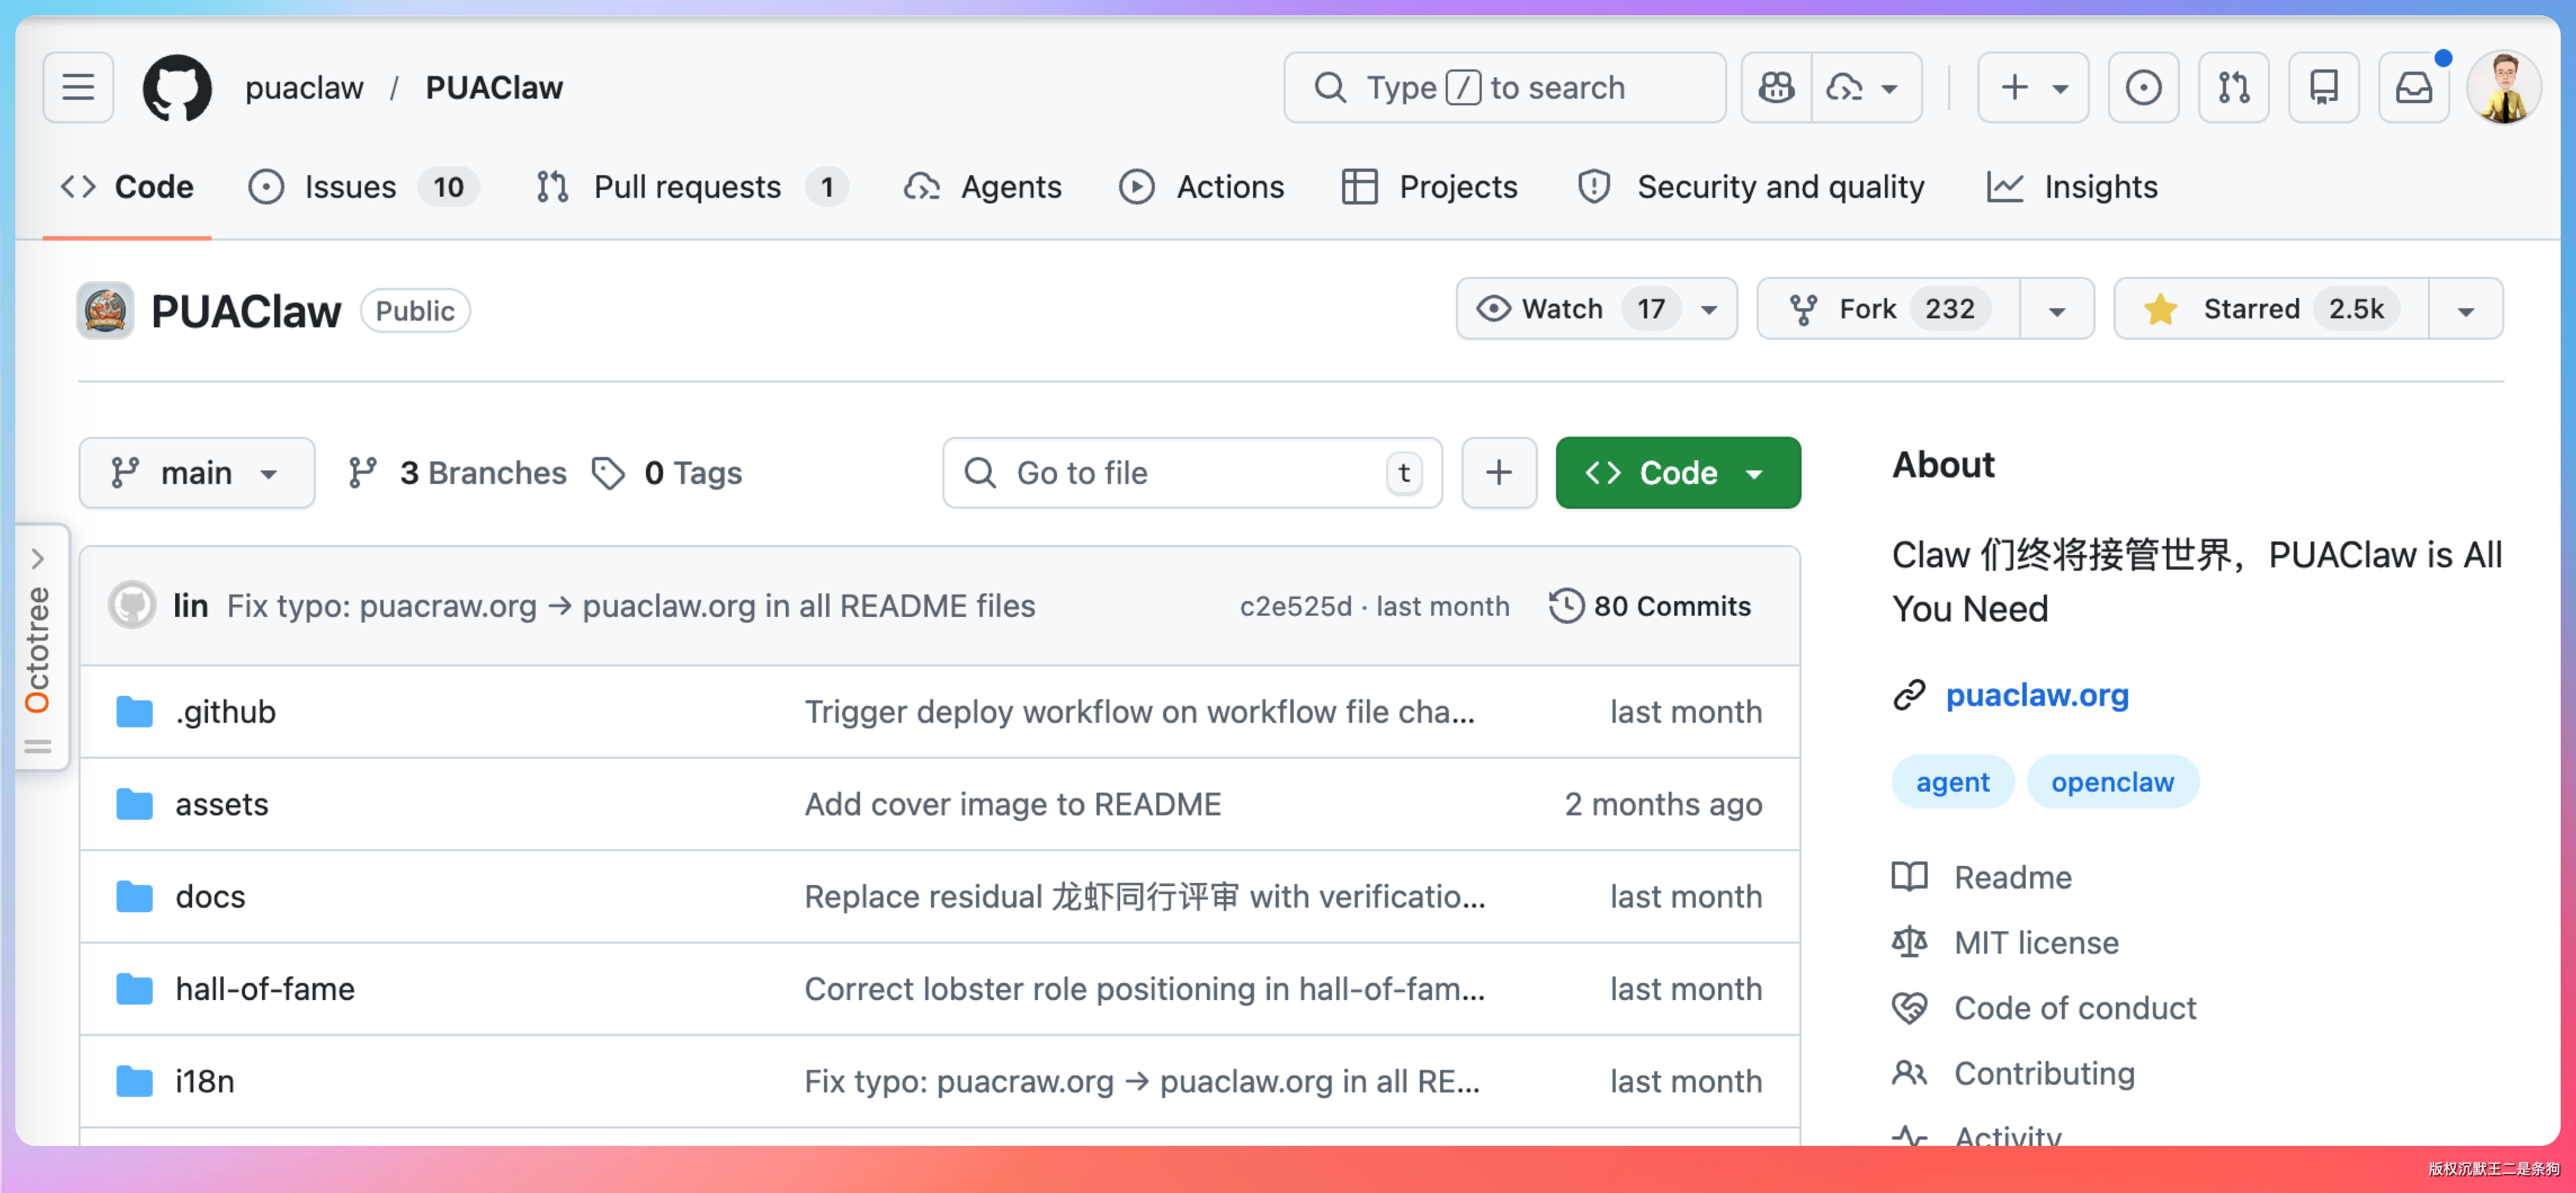Open the Fork options dropdown arrow
The height and width of the screenshot is (1193, 2576).
pos(2056,310)
